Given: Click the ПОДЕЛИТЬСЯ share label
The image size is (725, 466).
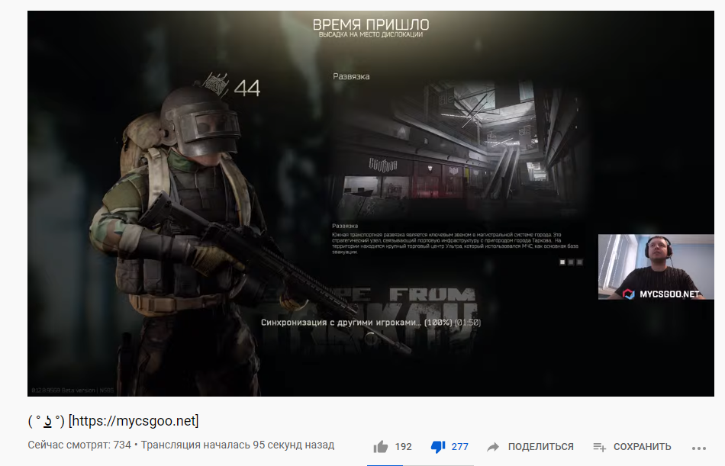Looking at the screenshot, I should click(x=540, y=446).
